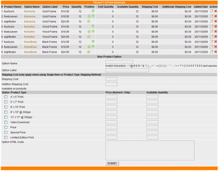Move row 1 Gold Frame down
Screen dimensions: 219x171
click(x=93, y=11)
